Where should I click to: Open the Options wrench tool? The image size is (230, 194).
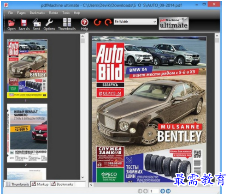49,24
